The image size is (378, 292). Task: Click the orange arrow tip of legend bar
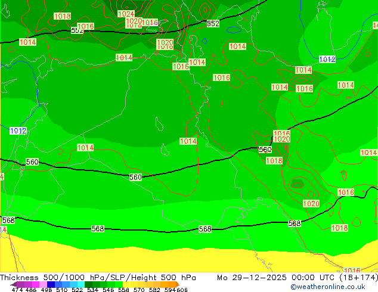coord(178,284)
